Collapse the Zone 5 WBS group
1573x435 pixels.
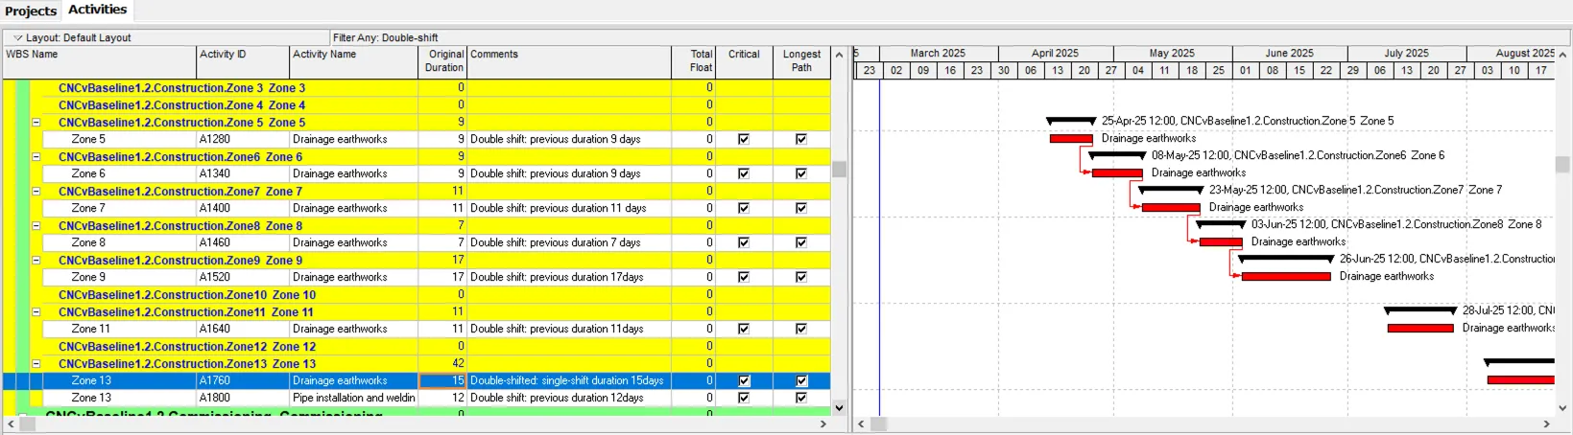[36, 123]
